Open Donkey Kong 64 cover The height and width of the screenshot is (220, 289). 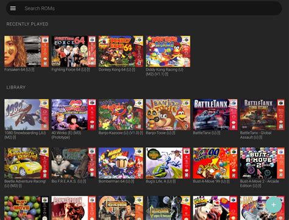(121, 51)
